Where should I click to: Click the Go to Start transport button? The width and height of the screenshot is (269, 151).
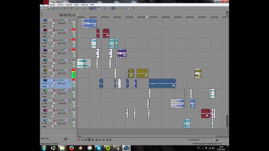(x=100, y=140)
